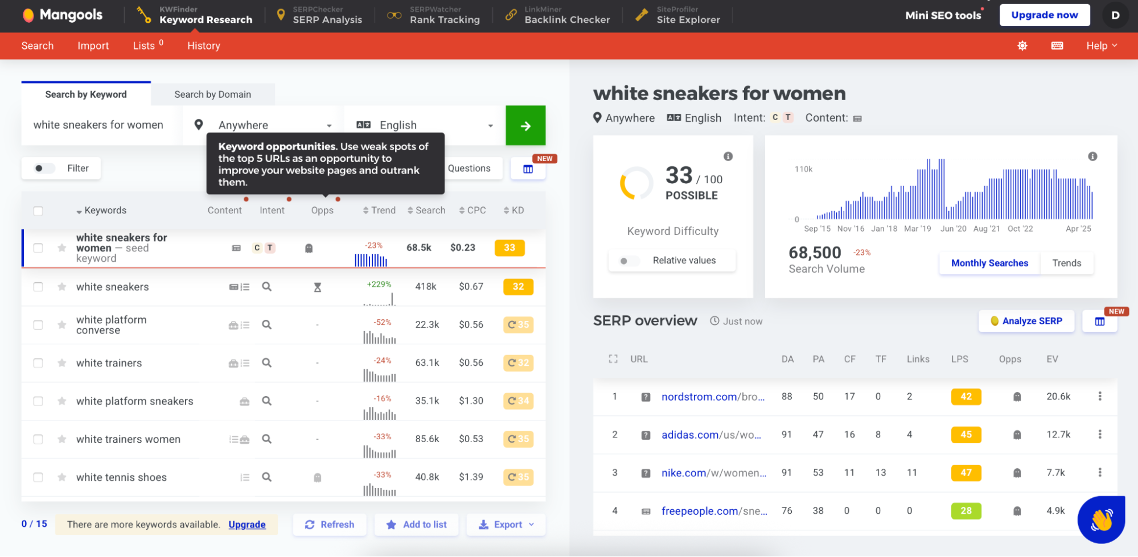Image resolution: width=1138 pixels, height=557 pixels.
Task: Open SERP magnifier icon for white trainers
Action: [266, 363]
